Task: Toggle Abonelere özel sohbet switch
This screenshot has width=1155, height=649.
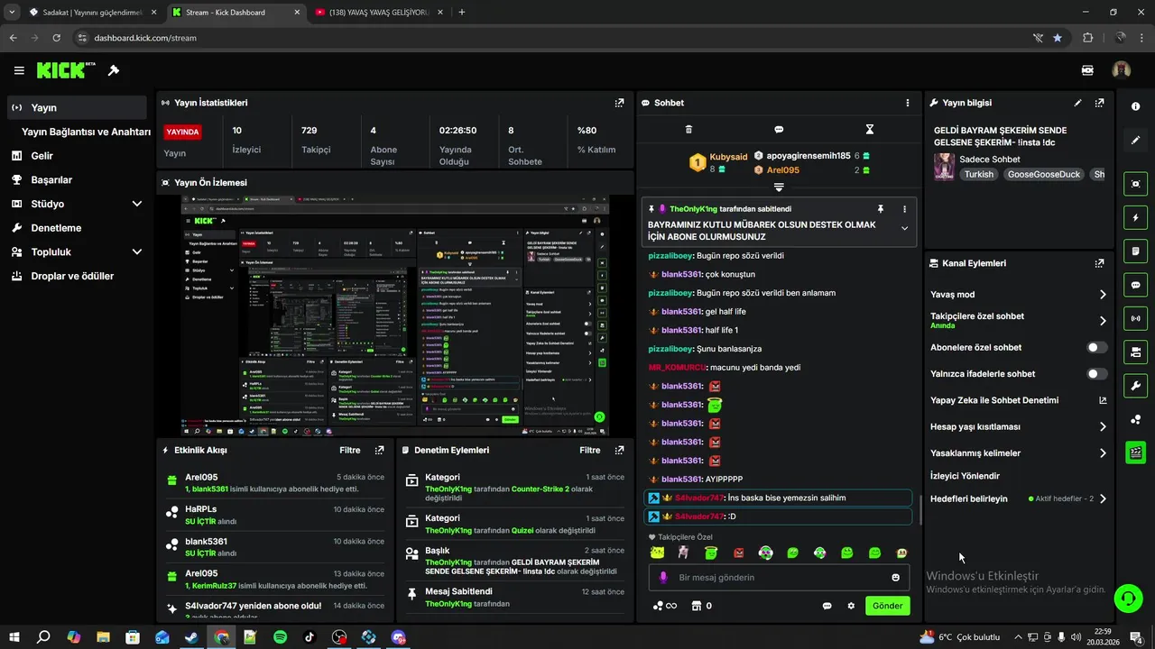Action: point(1096,347)
